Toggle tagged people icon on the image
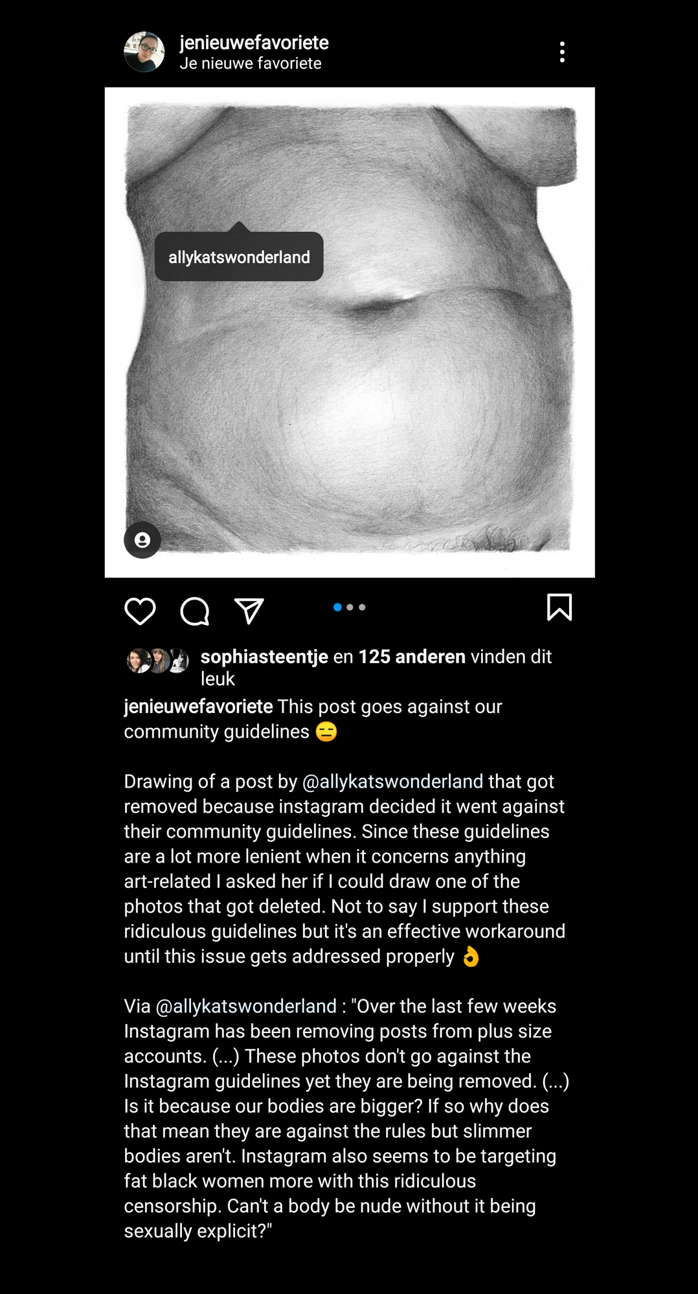The image size is (698, 1294). point(142,539)
